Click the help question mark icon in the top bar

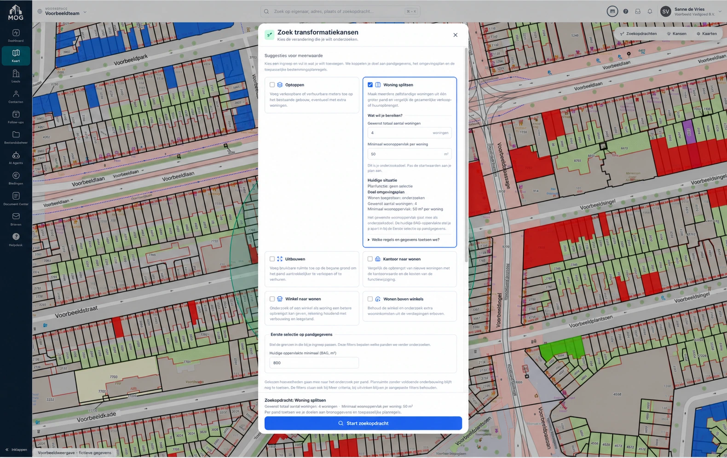(626, 12)
